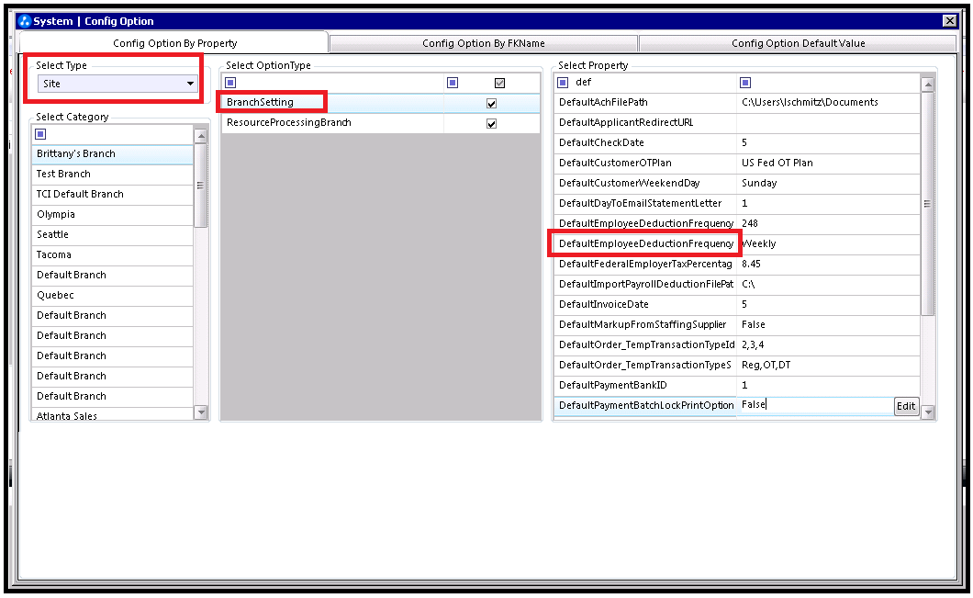Select the DefaultInvoiceDate property row

736,304
